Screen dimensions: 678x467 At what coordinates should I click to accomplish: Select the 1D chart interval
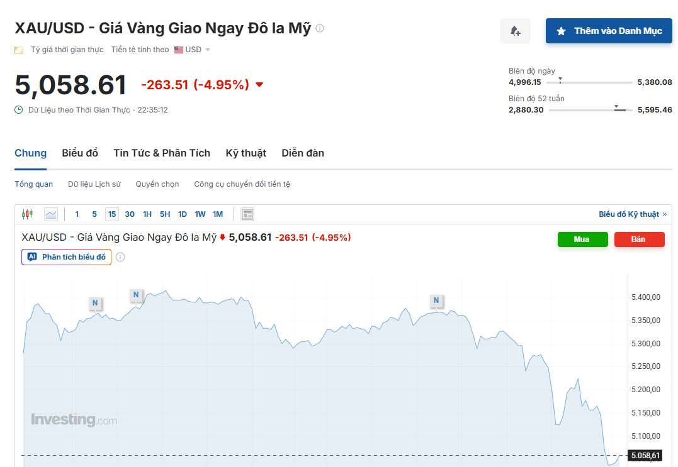click(x=183, y=214)
